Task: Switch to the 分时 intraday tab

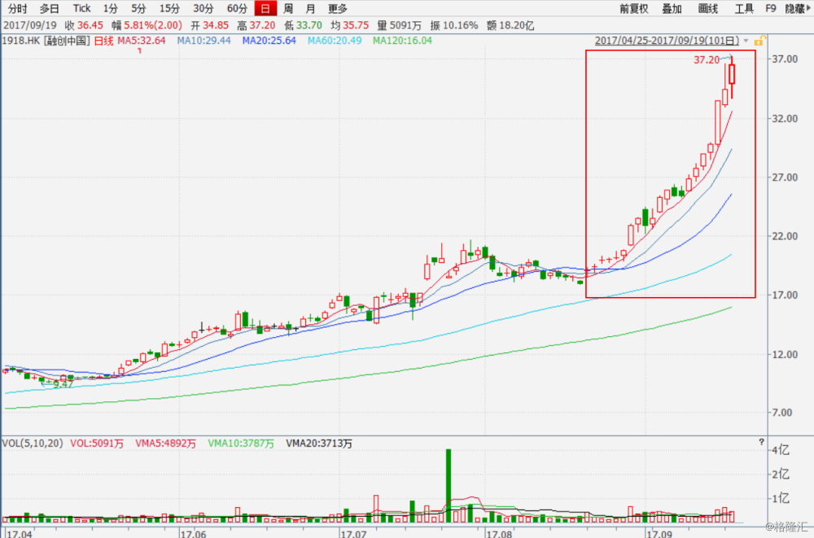Action: click(17, 8)
